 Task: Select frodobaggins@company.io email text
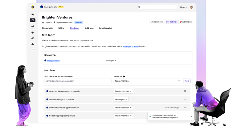click(62, 116)
